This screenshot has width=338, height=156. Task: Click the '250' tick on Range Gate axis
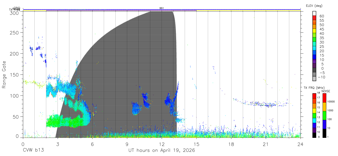[x=14, y=33]
